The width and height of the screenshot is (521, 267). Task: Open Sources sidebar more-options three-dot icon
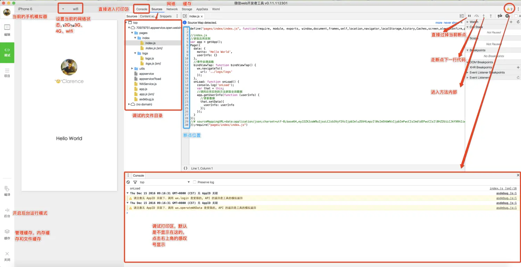tap(177, 16)
